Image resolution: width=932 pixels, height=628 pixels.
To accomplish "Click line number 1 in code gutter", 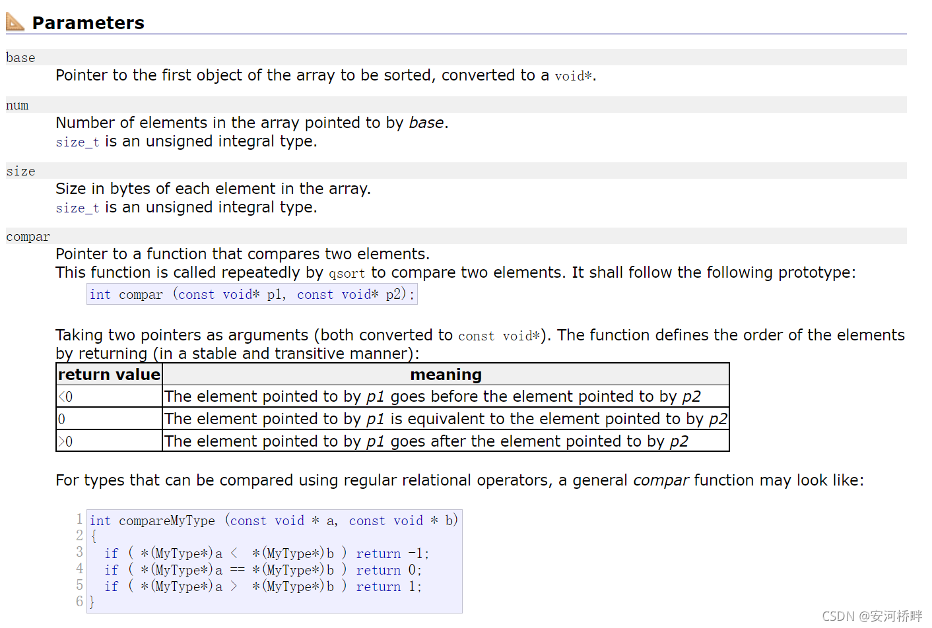I will [79, 519].
